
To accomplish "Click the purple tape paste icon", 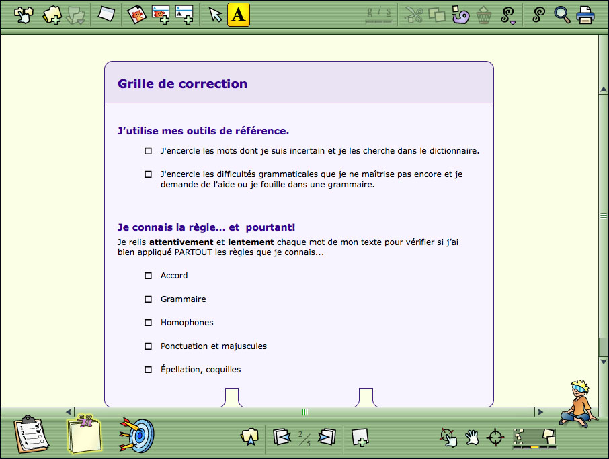I will [x=460, y=15].
